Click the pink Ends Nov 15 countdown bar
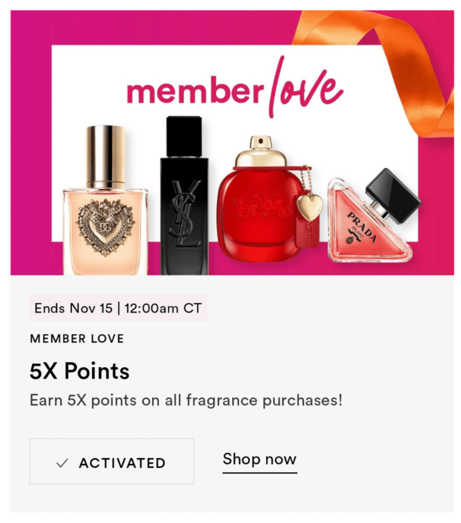 (119, 308)
